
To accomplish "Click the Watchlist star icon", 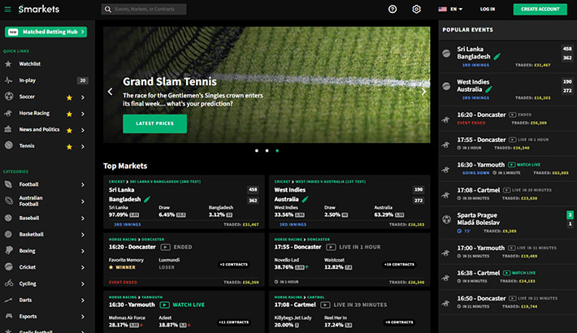I will [x=8, y=64].
